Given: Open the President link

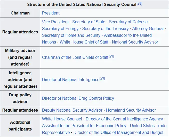Looking at the screenshot, I should [x=51, y=13].
